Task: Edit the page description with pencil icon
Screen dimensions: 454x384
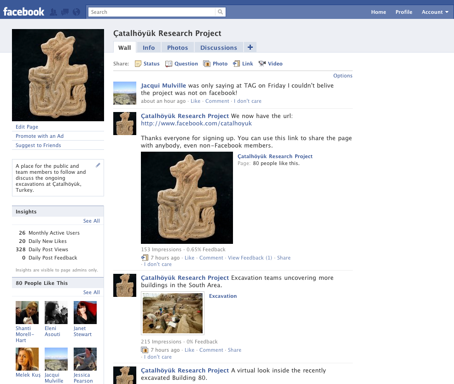Action: click(98, 165)
